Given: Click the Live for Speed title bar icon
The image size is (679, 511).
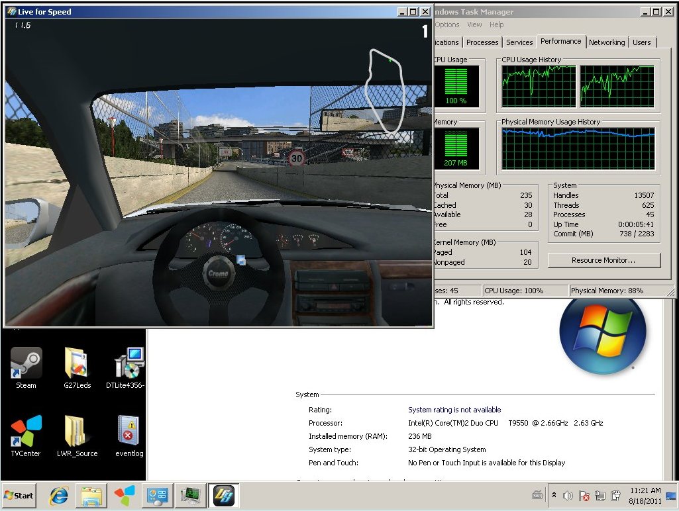Looking at the screenshot, I should point(12,12).
